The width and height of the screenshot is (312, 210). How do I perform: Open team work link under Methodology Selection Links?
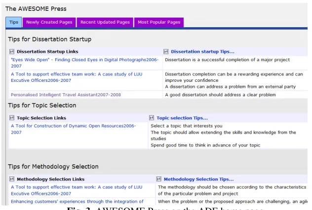tap(77, 190)
